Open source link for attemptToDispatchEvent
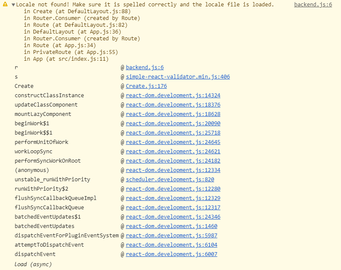 pos(172,245)
